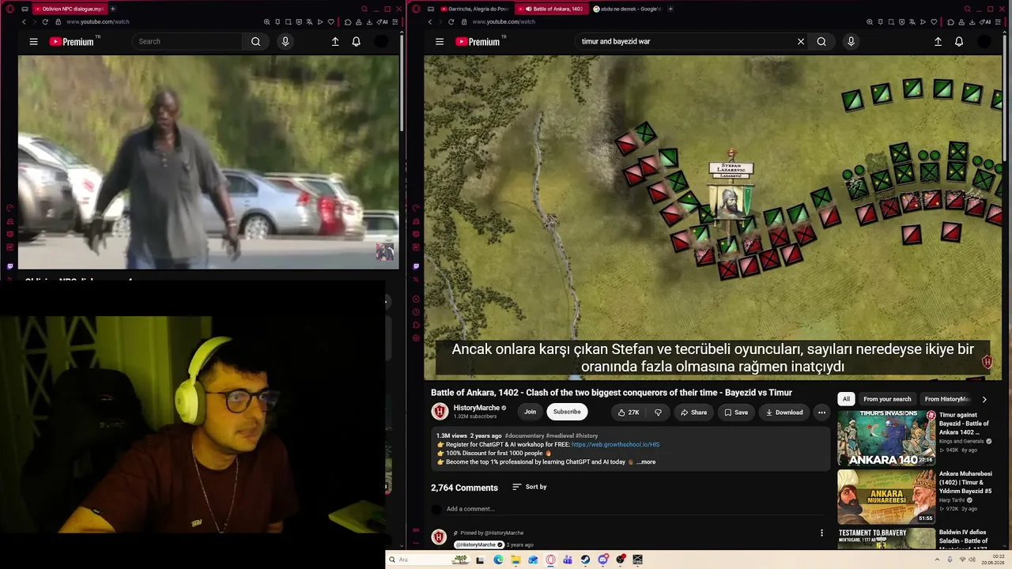The image size is (1012, 569).
Task: Open new tab in right browser window
Action: (x=670, y=9)
